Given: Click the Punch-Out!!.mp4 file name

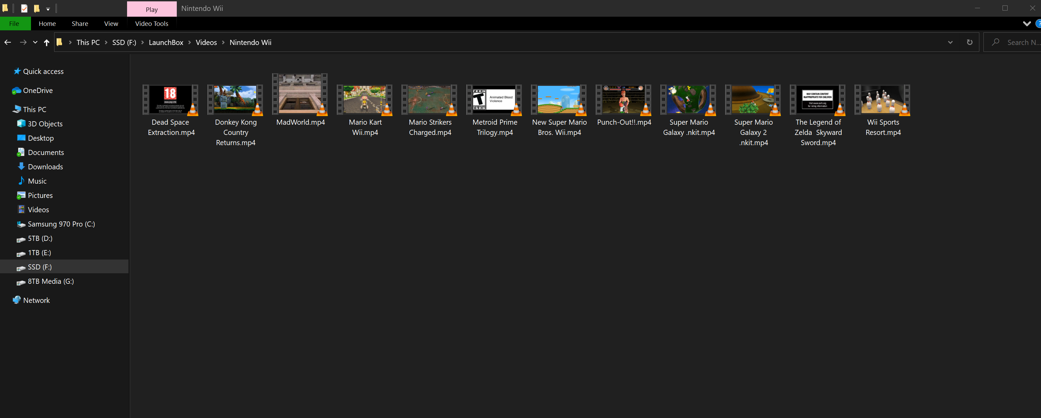Looking at the screenshot, I should [x=624, y=122].
